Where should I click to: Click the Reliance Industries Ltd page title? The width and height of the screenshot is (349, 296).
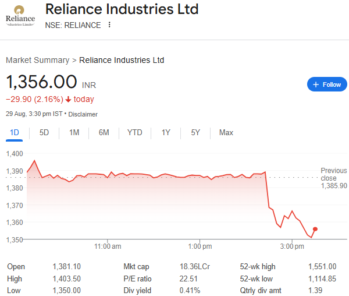tap(122, 9)
